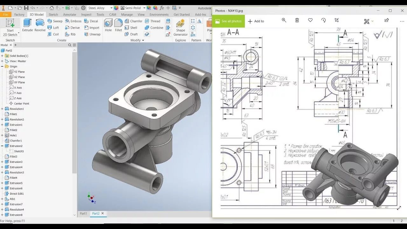Viewport: 407px width, 229px height.
Task: Open the Combine tool
Action: pyautogui.click(x=154, y=28)
